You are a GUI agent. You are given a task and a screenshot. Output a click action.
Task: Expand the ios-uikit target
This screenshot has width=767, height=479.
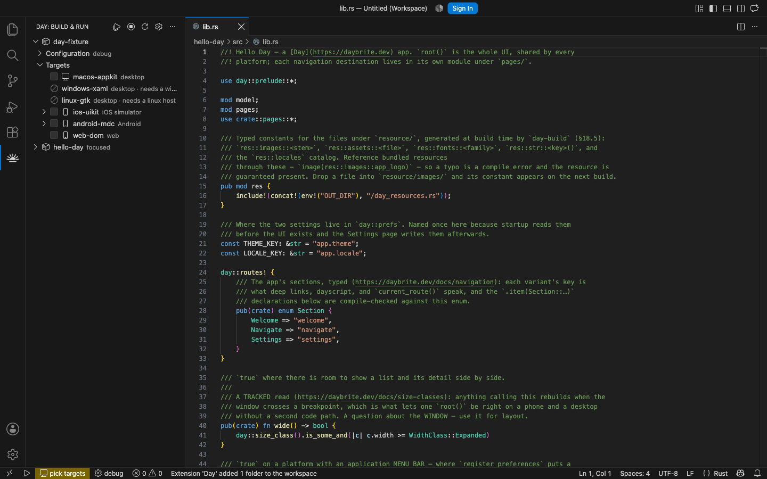44,112
